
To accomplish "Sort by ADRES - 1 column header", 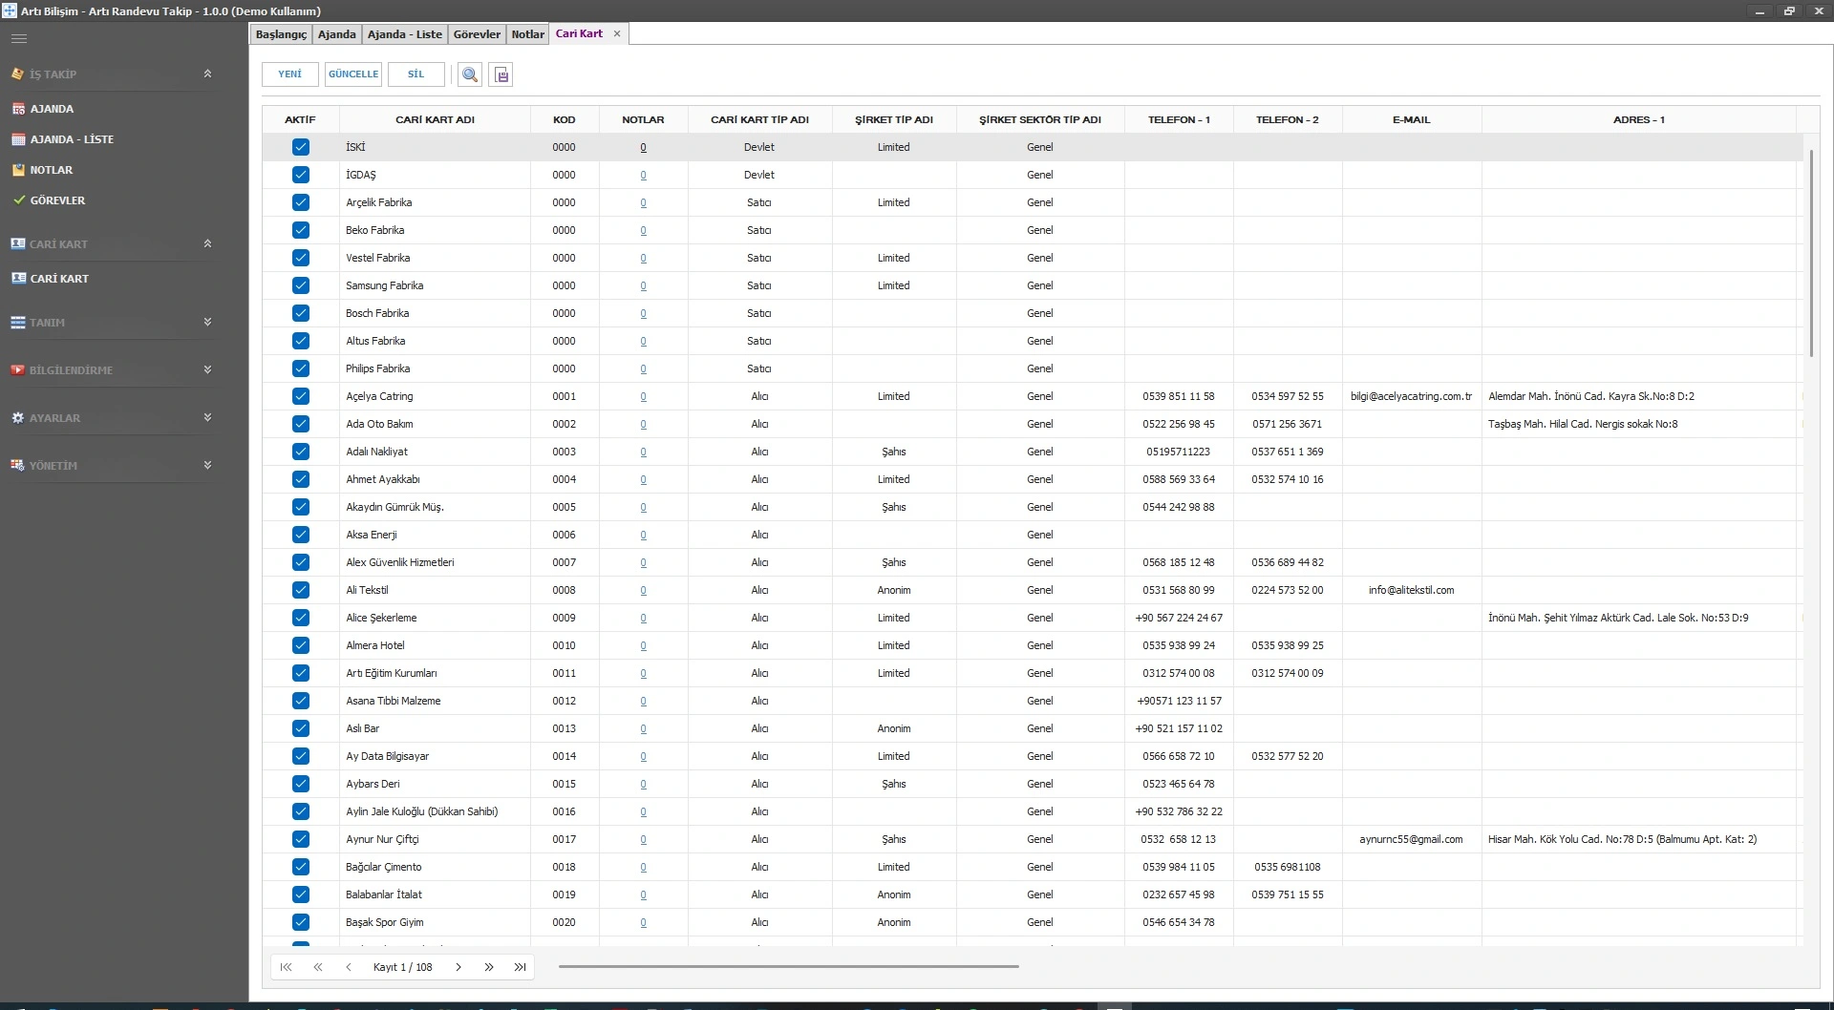I will 1638,119.
